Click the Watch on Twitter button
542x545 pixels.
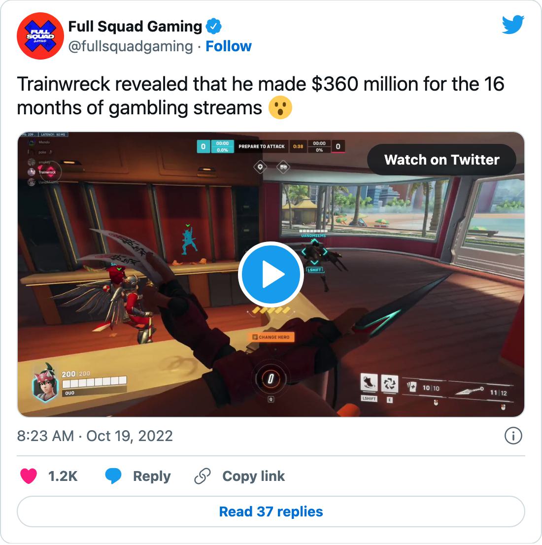[441, 160]
